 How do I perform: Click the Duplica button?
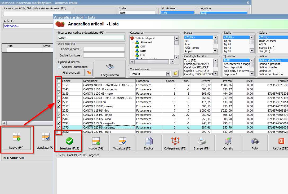tap(149, 143)
